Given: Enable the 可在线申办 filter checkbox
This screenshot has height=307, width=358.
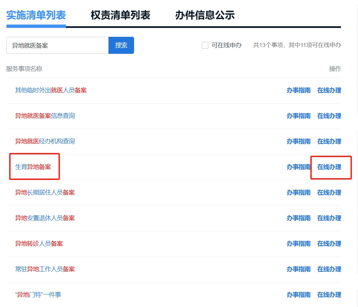Looking at the screenshot, I should tap(205, 45).
